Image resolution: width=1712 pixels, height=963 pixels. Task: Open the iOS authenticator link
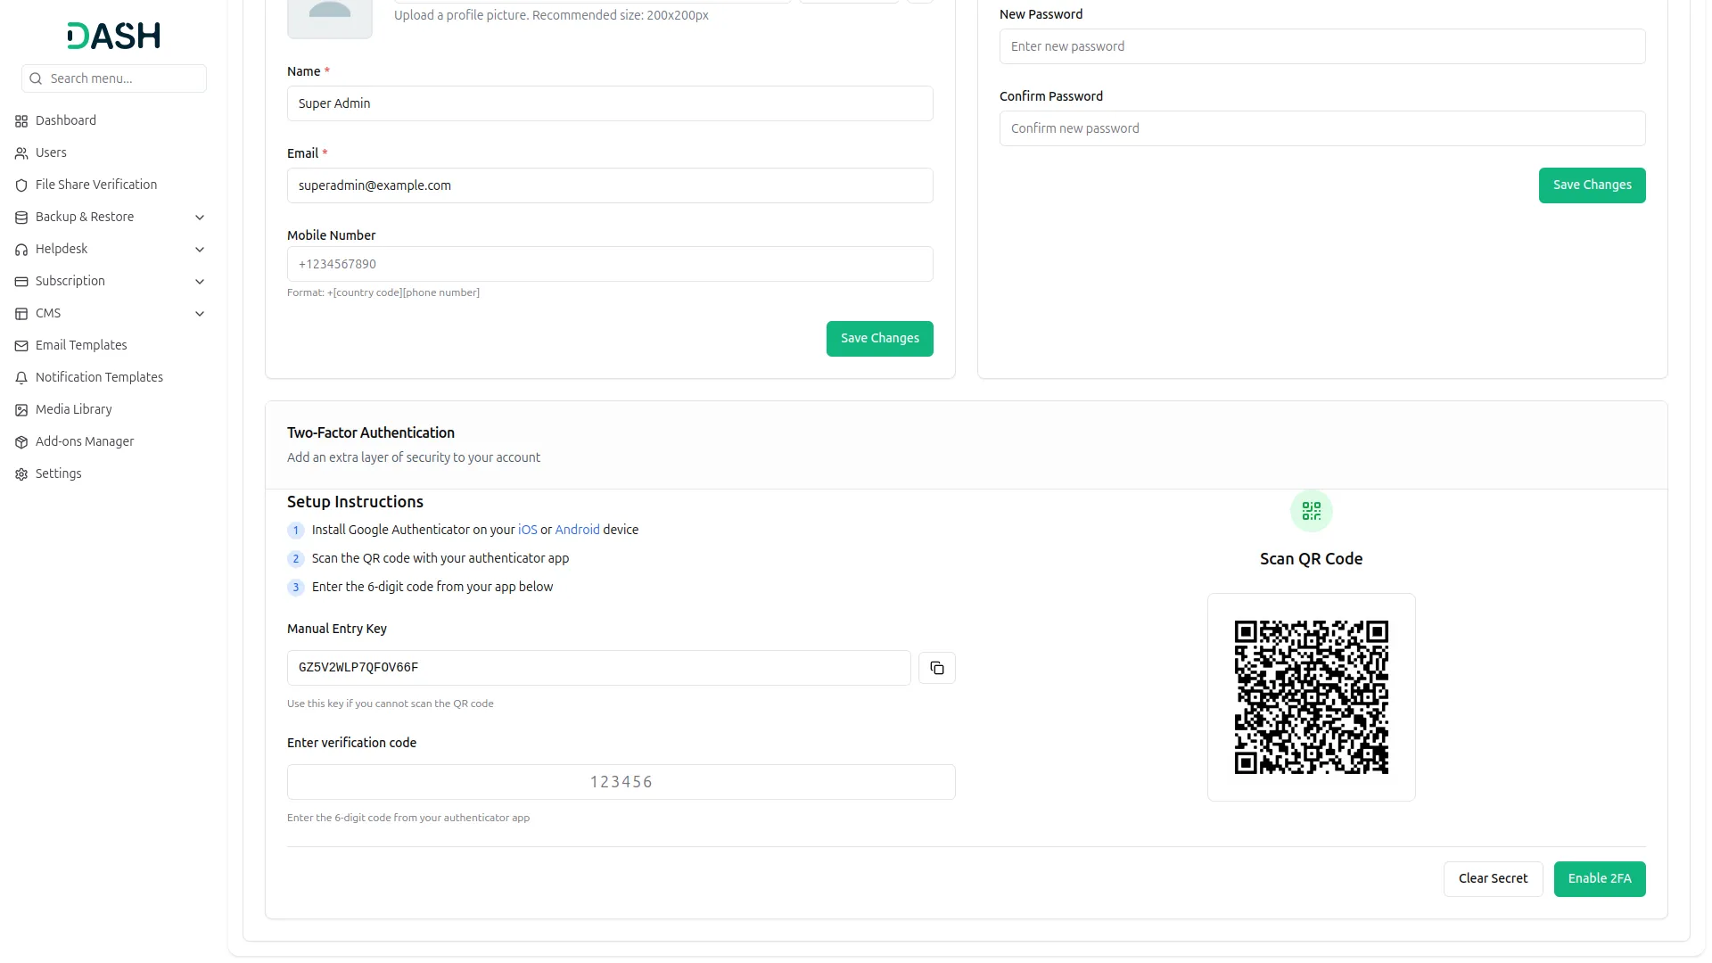point(526,529)
